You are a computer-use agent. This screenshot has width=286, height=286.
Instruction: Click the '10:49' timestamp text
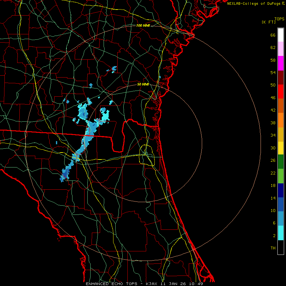coord(196,284)
